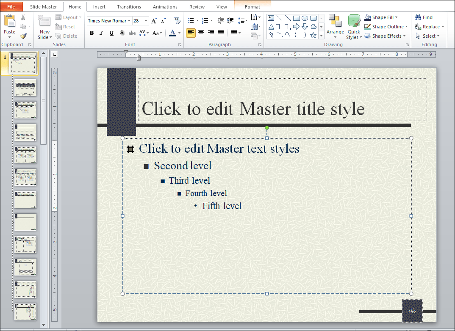
Task: Click the Find button
Action: pos(424,17)
